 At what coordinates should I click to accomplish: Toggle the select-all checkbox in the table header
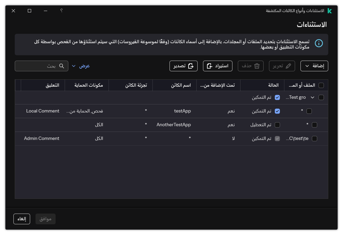pyautogui.click(x=321, y=85)
